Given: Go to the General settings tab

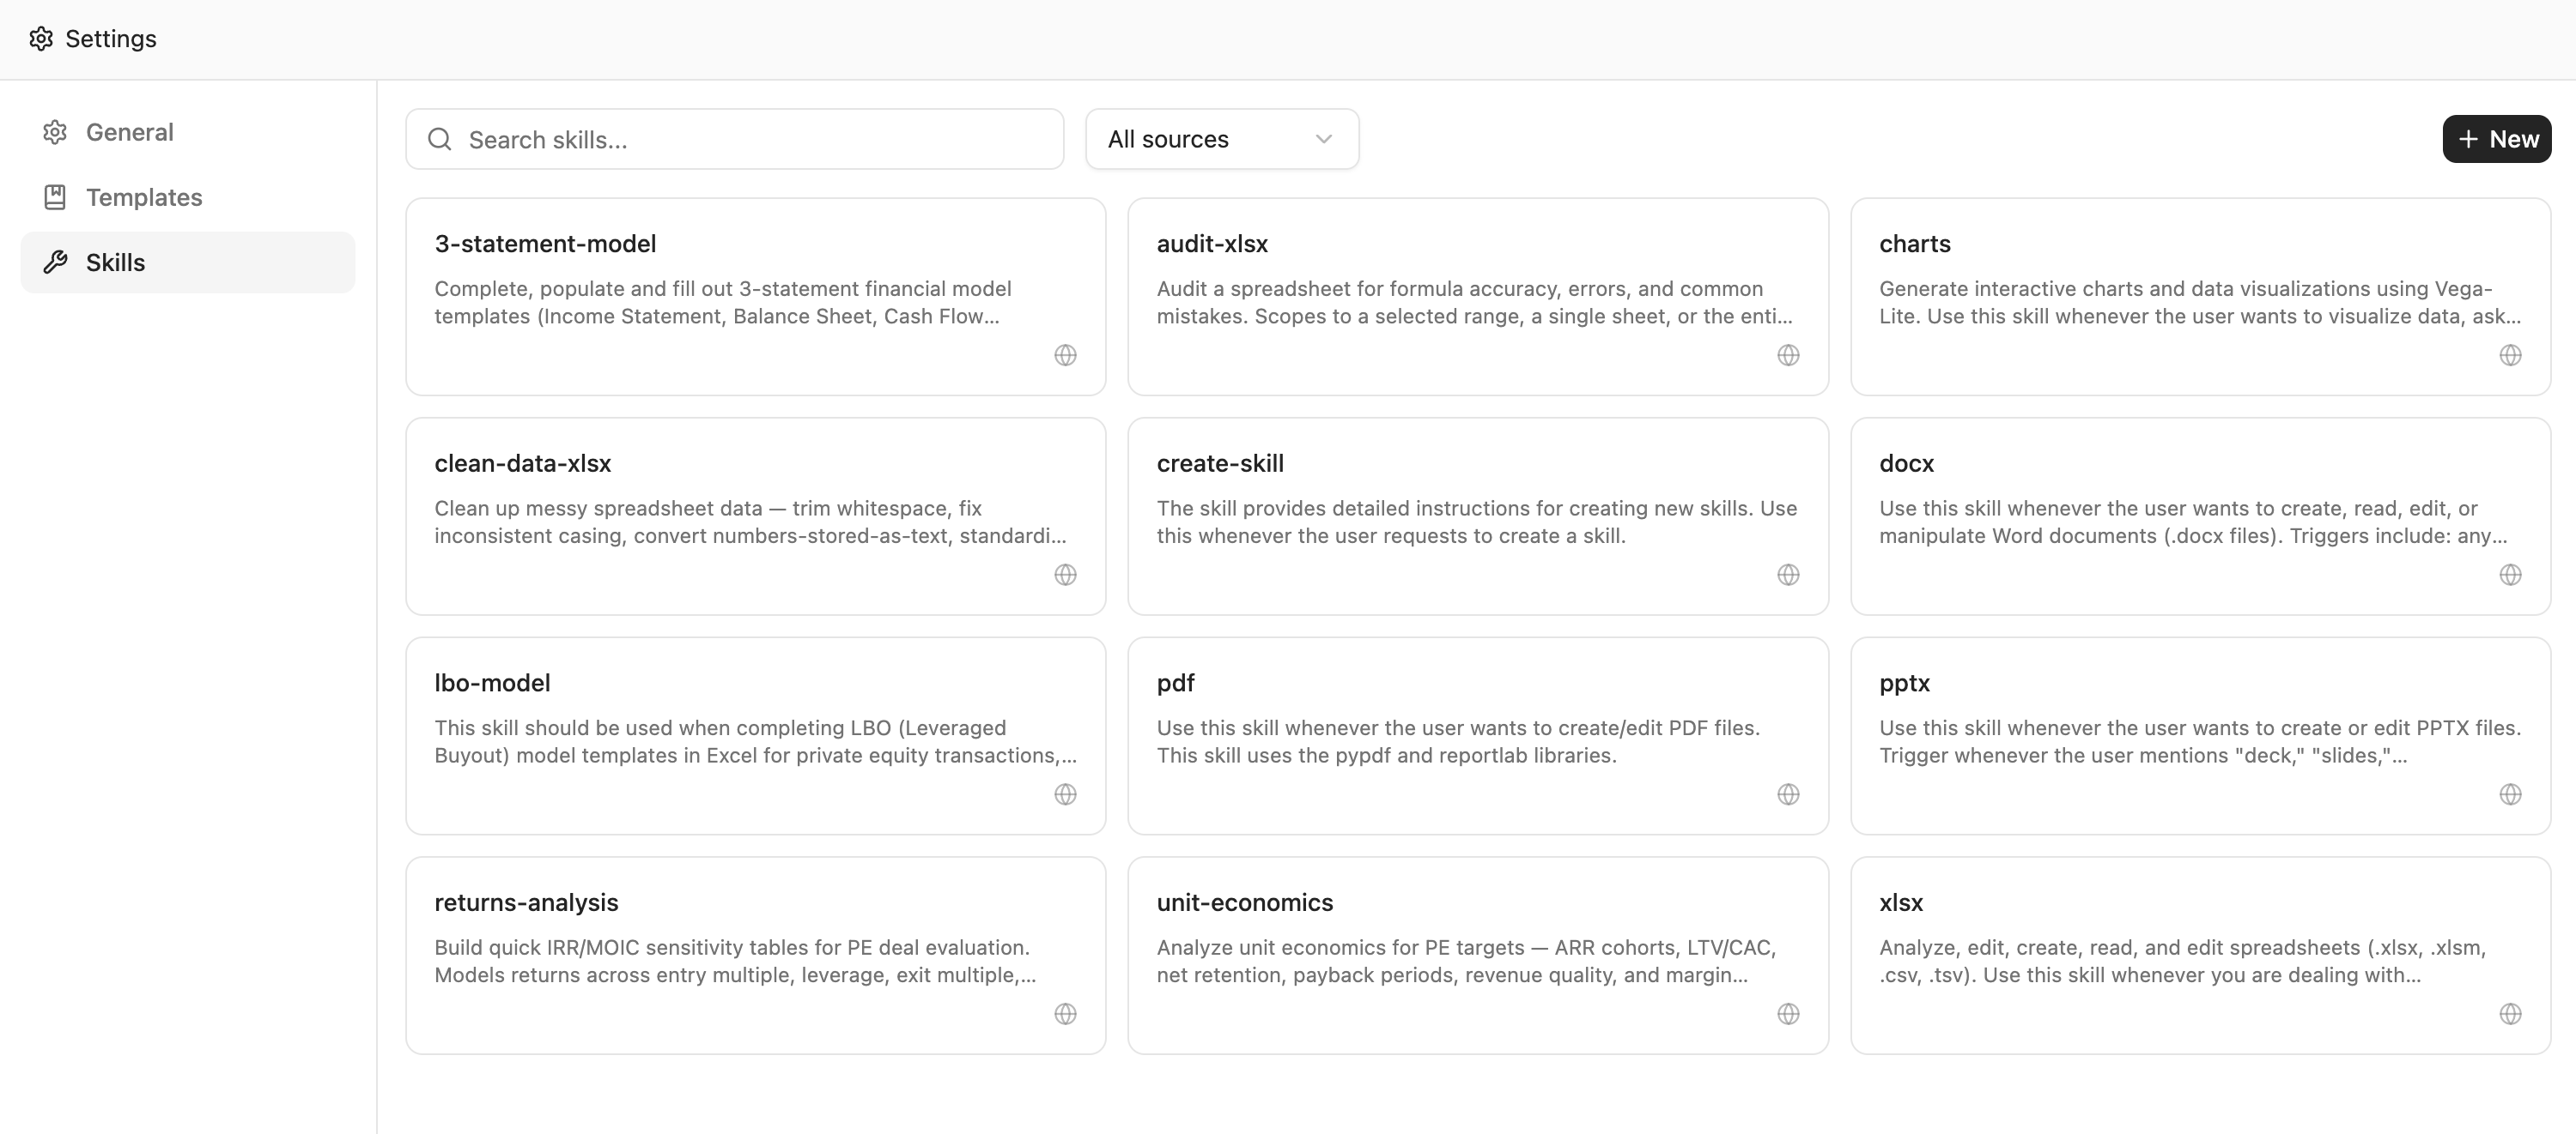Looking at the screenshot, I should (x=129, y=132).
